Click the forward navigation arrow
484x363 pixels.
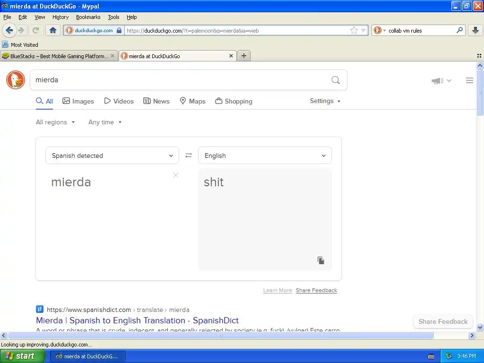21,30
